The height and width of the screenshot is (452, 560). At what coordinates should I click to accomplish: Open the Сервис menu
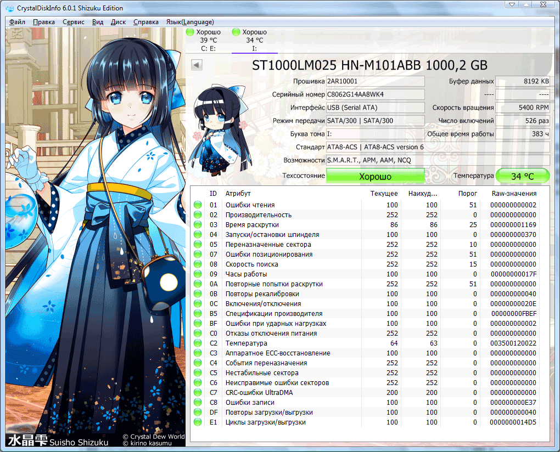[x=74, y=22]
